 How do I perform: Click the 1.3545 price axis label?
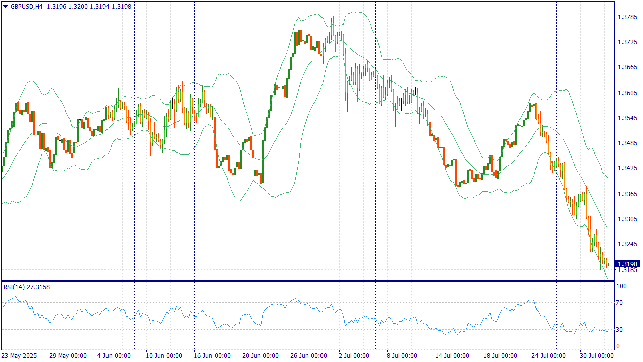click(x=627, y=118)
